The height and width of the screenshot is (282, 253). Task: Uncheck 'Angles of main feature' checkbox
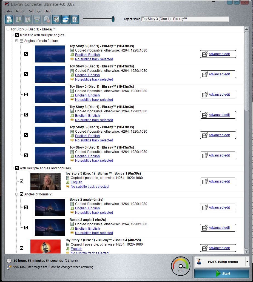pos(21,41)
